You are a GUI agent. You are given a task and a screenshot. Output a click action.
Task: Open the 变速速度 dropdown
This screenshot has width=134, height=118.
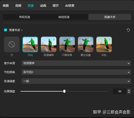pyautogui.click(x=76, y=81)
